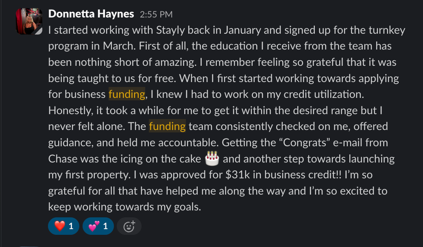The height and width of the screenshot is (247, 423).
Task: Open the add reaction emoji picker
Action: 129,226
